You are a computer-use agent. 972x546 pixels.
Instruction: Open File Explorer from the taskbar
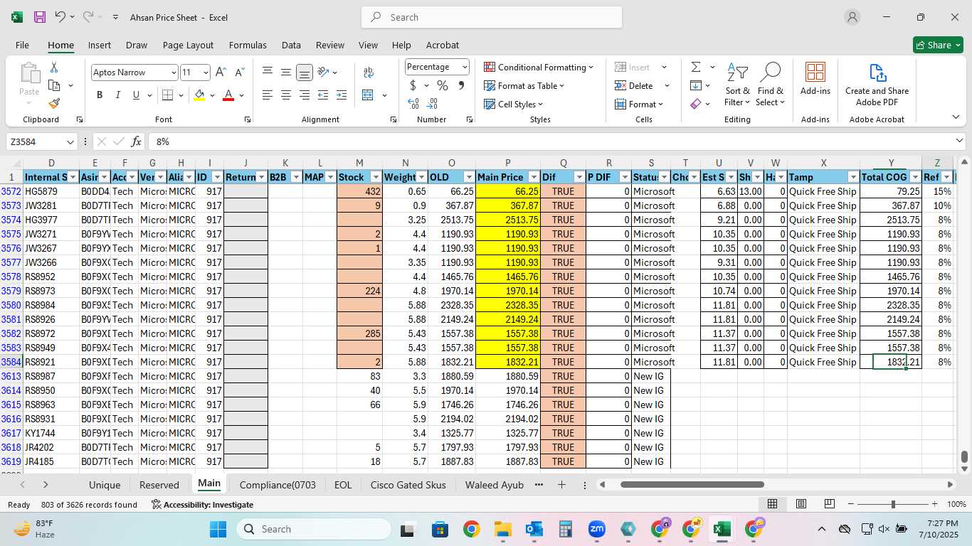pos(502,529)
